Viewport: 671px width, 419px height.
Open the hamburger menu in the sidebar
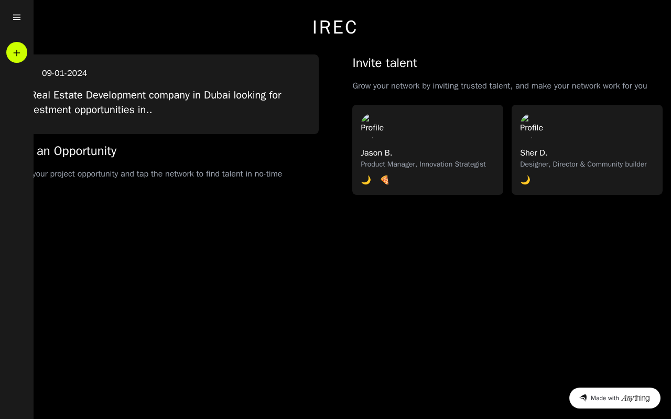pos(17,17)
